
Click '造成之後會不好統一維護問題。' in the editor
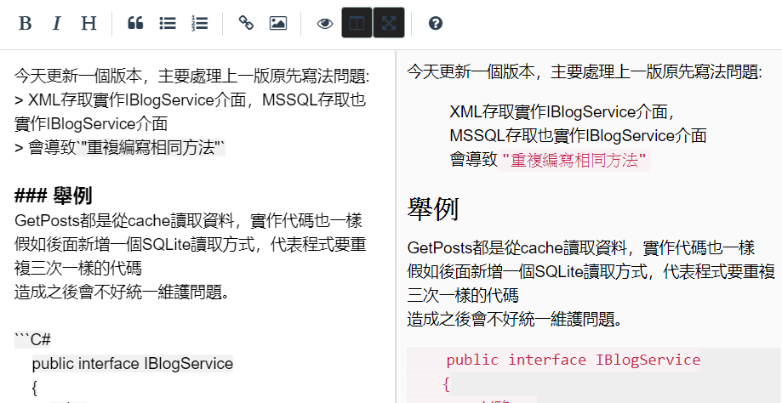coord(123,292)
